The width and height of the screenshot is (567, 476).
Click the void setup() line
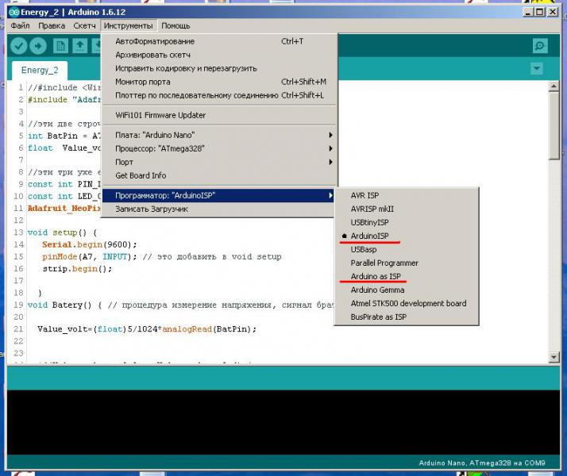tap(62, 232)
